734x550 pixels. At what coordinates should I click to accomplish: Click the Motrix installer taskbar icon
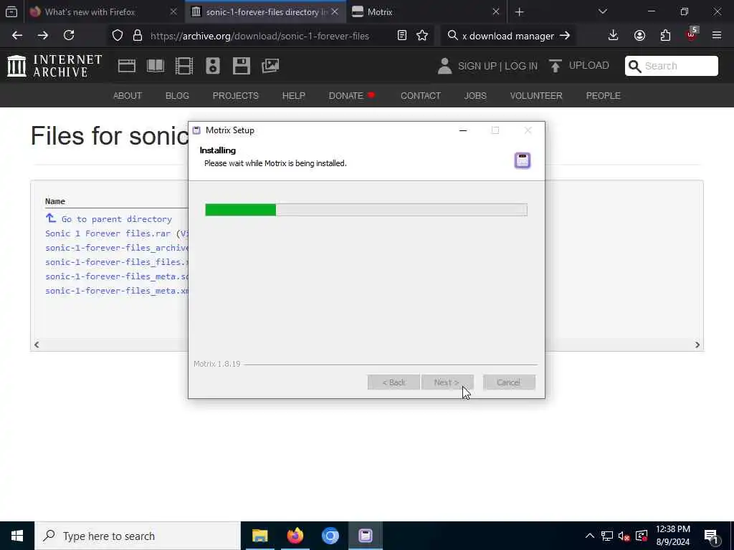pyautogui.click(x=365, y=536)
